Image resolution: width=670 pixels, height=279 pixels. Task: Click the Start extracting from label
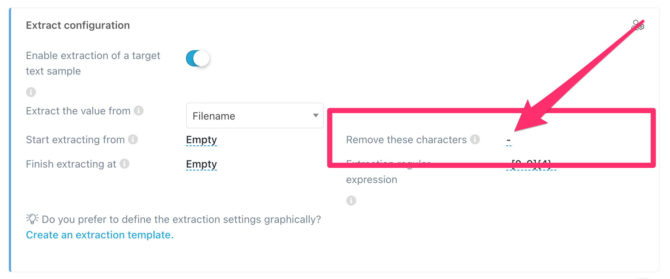click(75, 139)
